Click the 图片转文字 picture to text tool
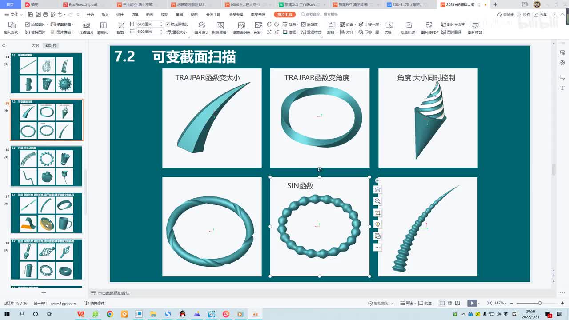 point(453,24)
